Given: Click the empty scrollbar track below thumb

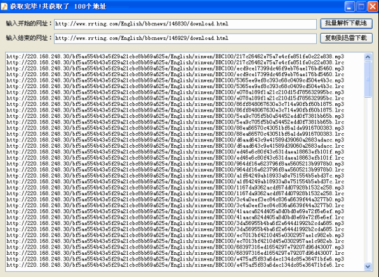Looking at the screenshot, I should coord(368,180).
